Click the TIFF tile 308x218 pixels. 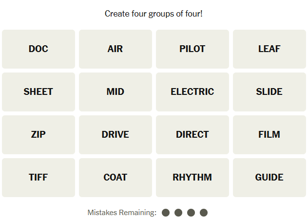click(38, 178)
